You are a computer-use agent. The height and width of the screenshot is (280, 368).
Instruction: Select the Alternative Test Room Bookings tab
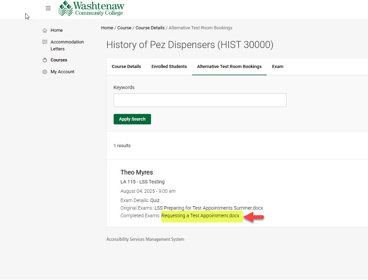[x=229, y=67]
